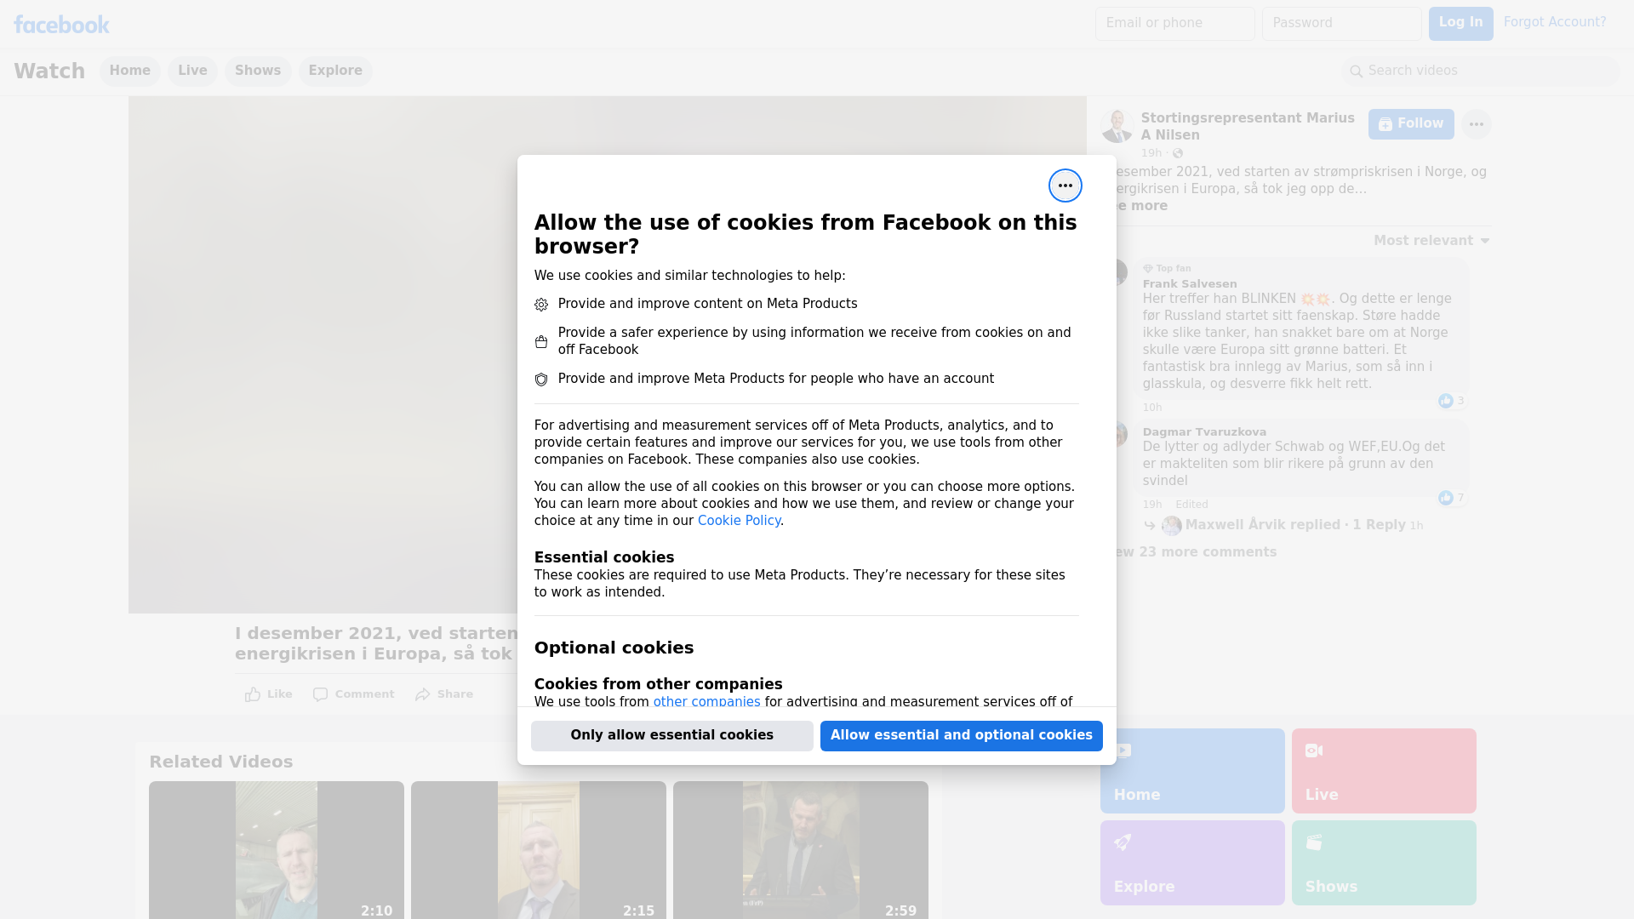This screenshot has height=919, width=1634.
Task: Open the red Live card
Action: coord(1384,771)
